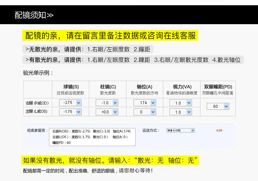Screen dimensions: 258x181
Task: Open right eye visual acuity dropdown 1.0
Action: point(181,103)
